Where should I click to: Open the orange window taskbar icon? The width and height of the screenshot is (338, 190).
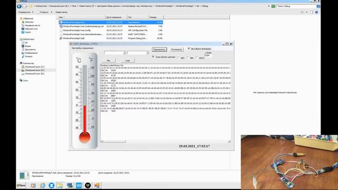[x=97, y=185]
